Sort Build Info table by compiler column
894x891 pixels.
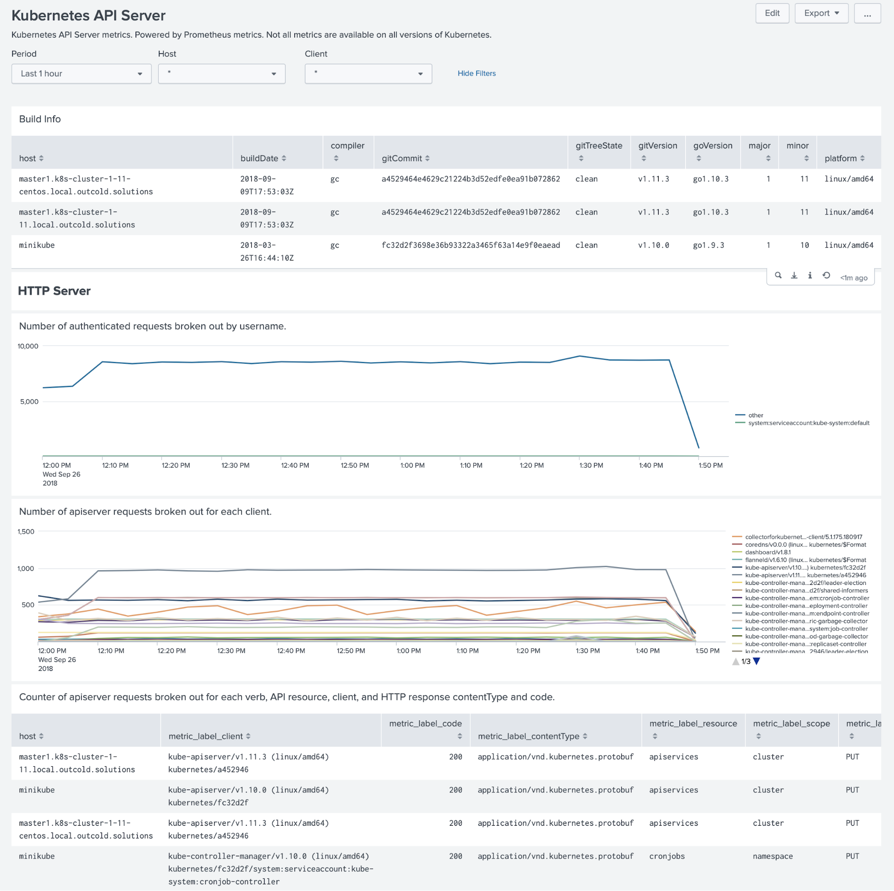coord(347,152)
